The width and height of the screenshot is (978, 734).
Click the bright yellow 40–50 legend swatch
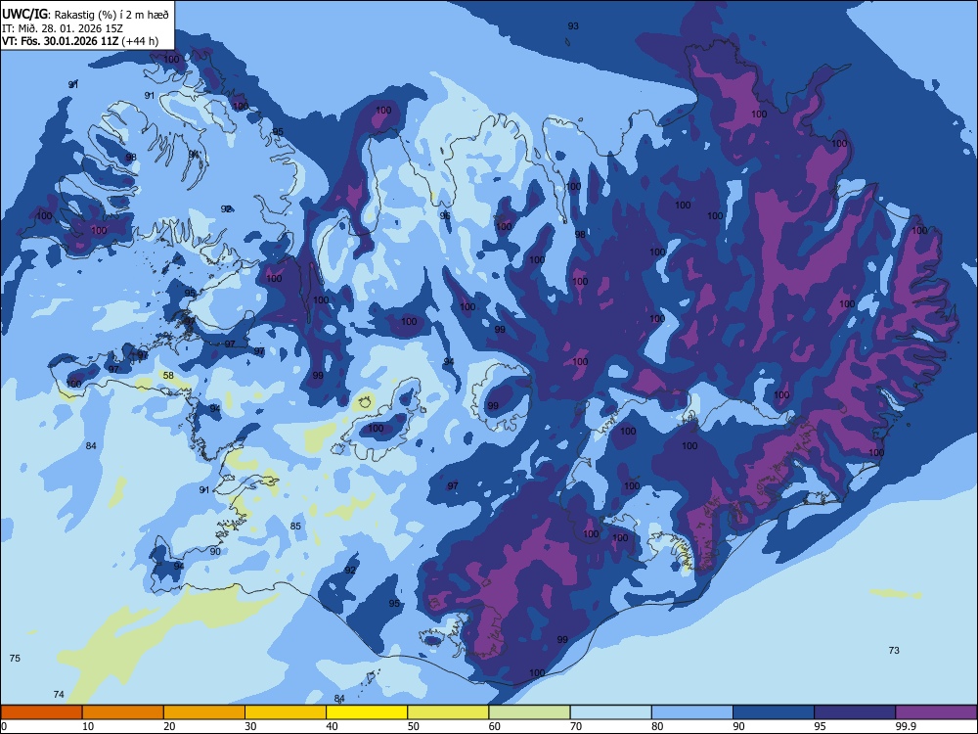click(x=367, y=712)
